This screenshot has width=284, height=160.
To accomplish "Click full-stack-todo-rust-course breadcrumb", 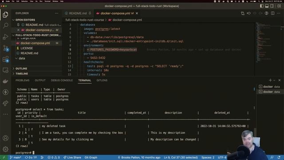I will click(85, 20).
